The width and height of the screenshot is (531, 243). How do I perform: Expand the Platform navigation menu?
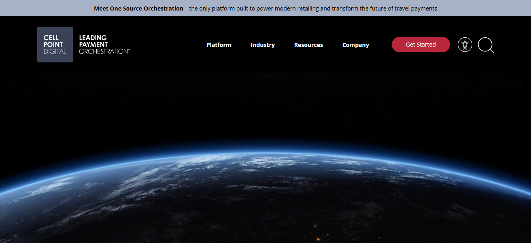219,45
